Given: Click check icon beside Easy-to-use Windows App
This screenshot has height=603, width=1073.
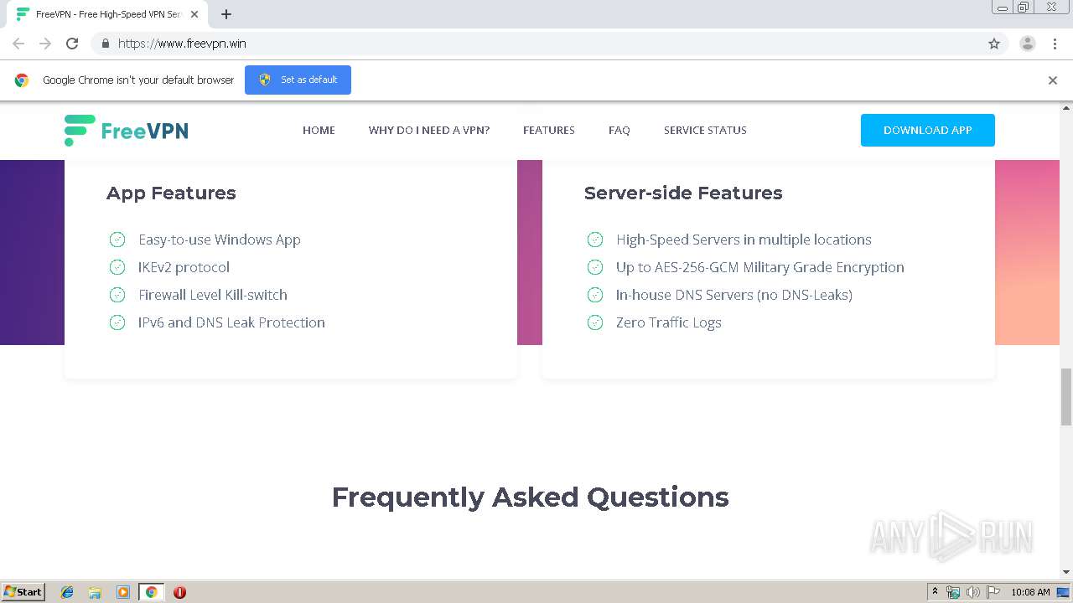Looking at the screenshot, I should pyautogui.click(x=117, y=240).
